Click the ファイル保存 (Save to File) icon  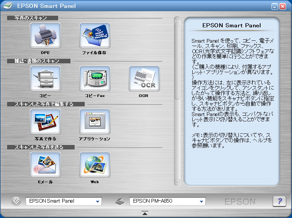(95, 36)
